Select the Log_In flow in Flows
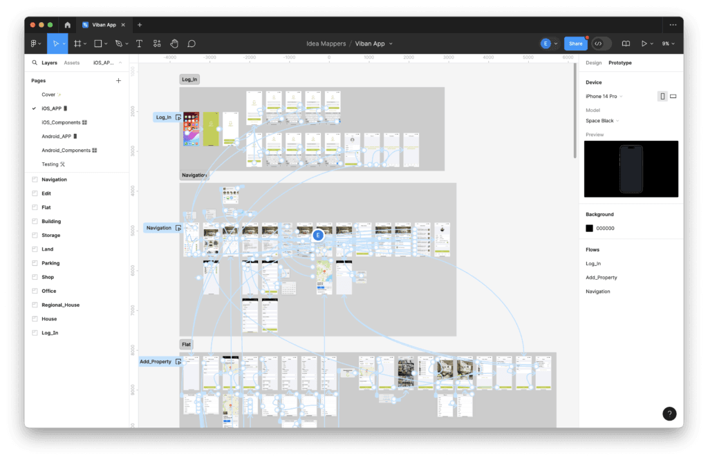The height and width of the screenshot is (460, 708). click(593, 263)
